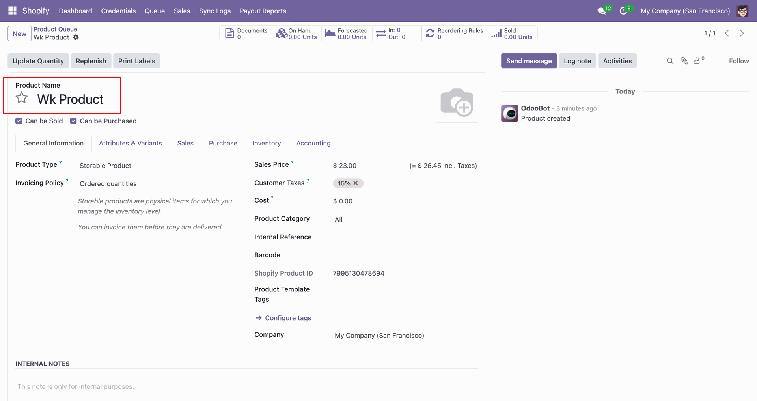Click into the Internal Notes text area
757x401 pixels.
click(247, 386)
